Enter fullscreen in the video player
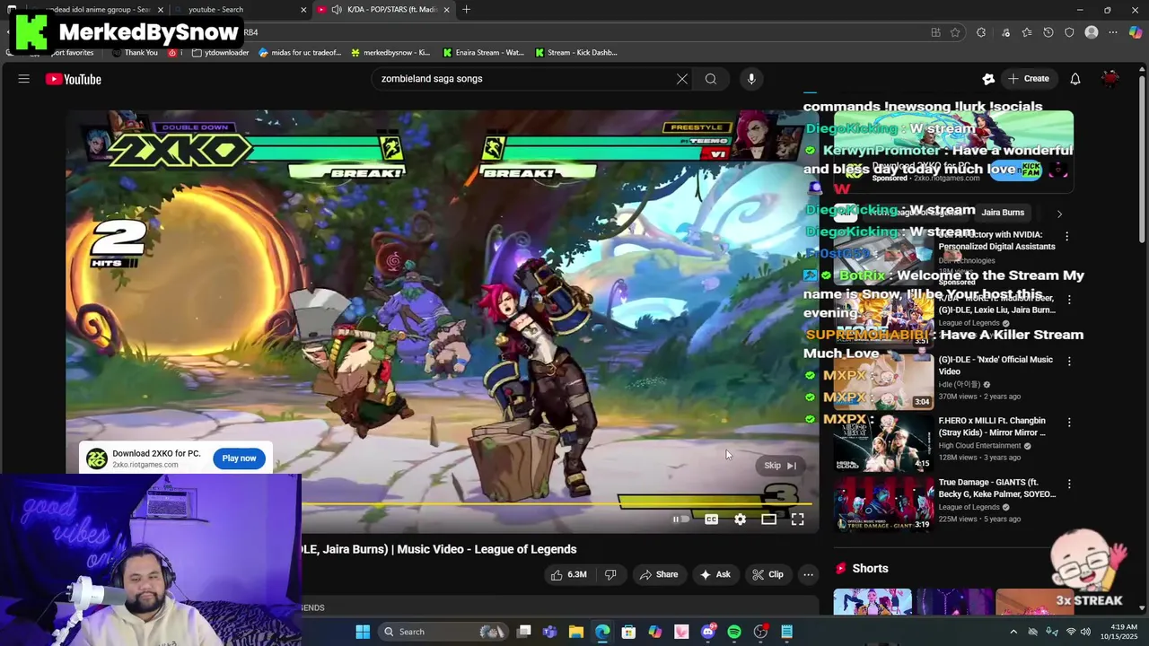The width and height of the screenshot is (1149, 646). tap(797, 519)
